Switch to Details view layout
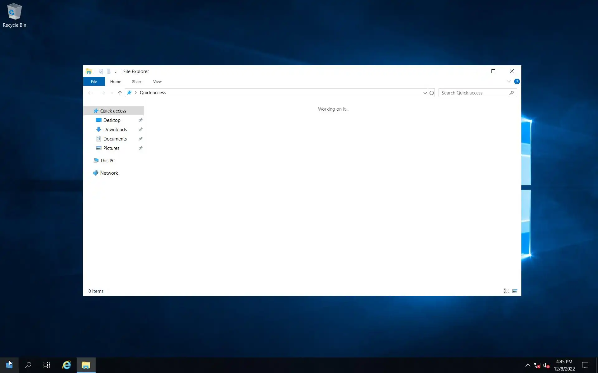 coord(506,291)
